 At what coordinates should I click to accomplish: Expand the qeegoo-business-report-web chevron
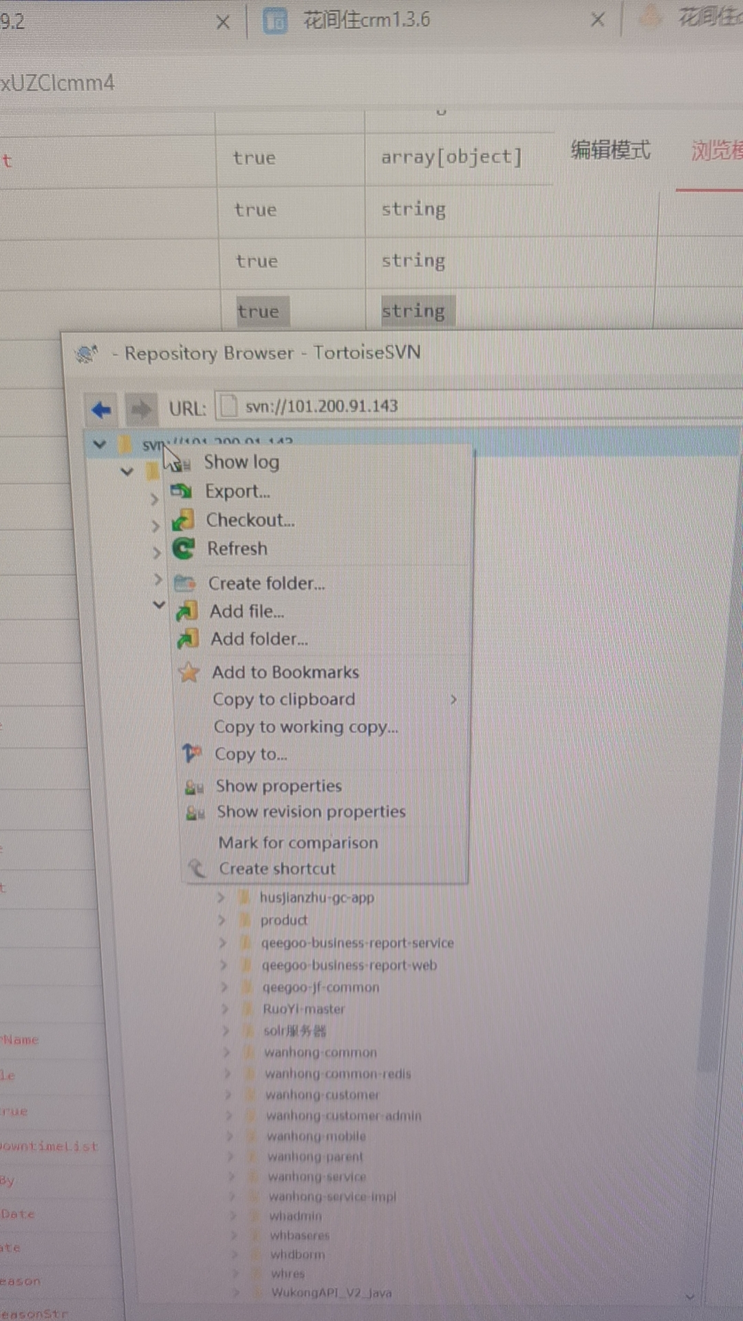[x=224, y=965]
